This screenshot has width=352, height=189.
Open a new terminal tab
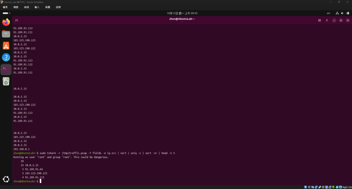16,20
